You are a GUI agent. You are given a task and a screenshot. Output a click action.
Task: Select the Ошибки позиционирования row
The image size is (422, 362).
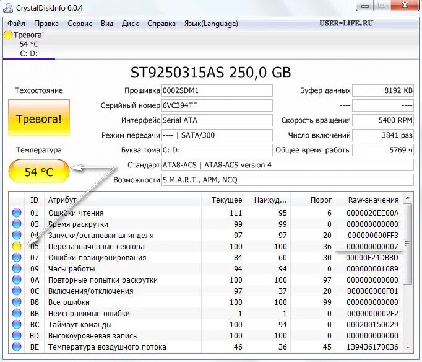[206, 257]
